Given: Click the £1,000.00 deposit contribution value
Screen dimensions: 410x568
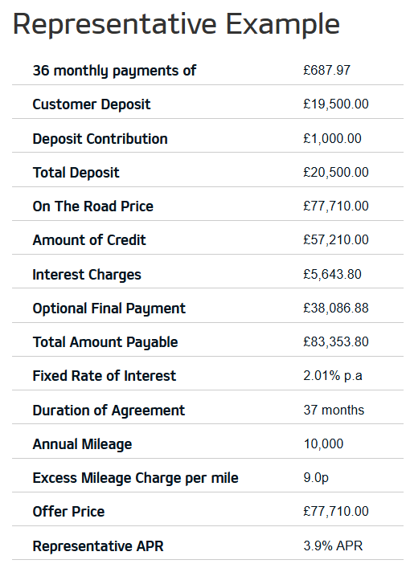Looking at the screenshot, I should tap(333, 139).
